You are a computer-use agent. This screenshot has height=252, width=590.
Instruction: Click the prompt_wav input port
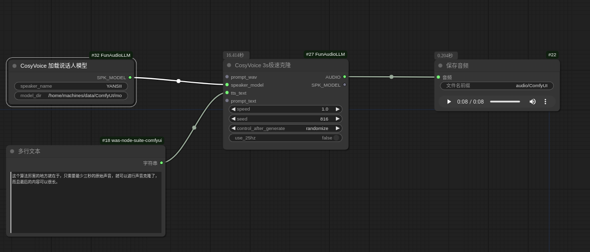click(x=227, y=77)
